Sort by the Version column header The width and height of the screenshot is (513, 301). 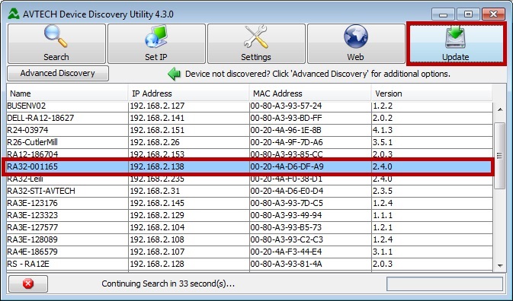(x=431, y=93)
